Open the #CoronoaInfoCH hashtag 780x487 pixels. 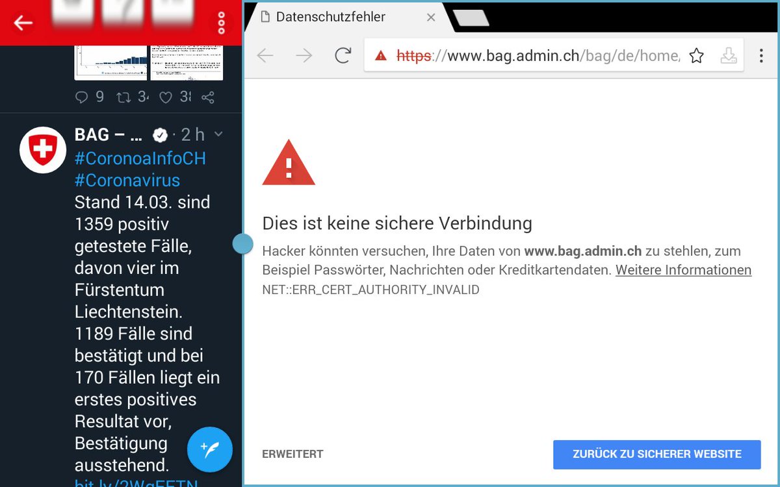click(140, 158)
